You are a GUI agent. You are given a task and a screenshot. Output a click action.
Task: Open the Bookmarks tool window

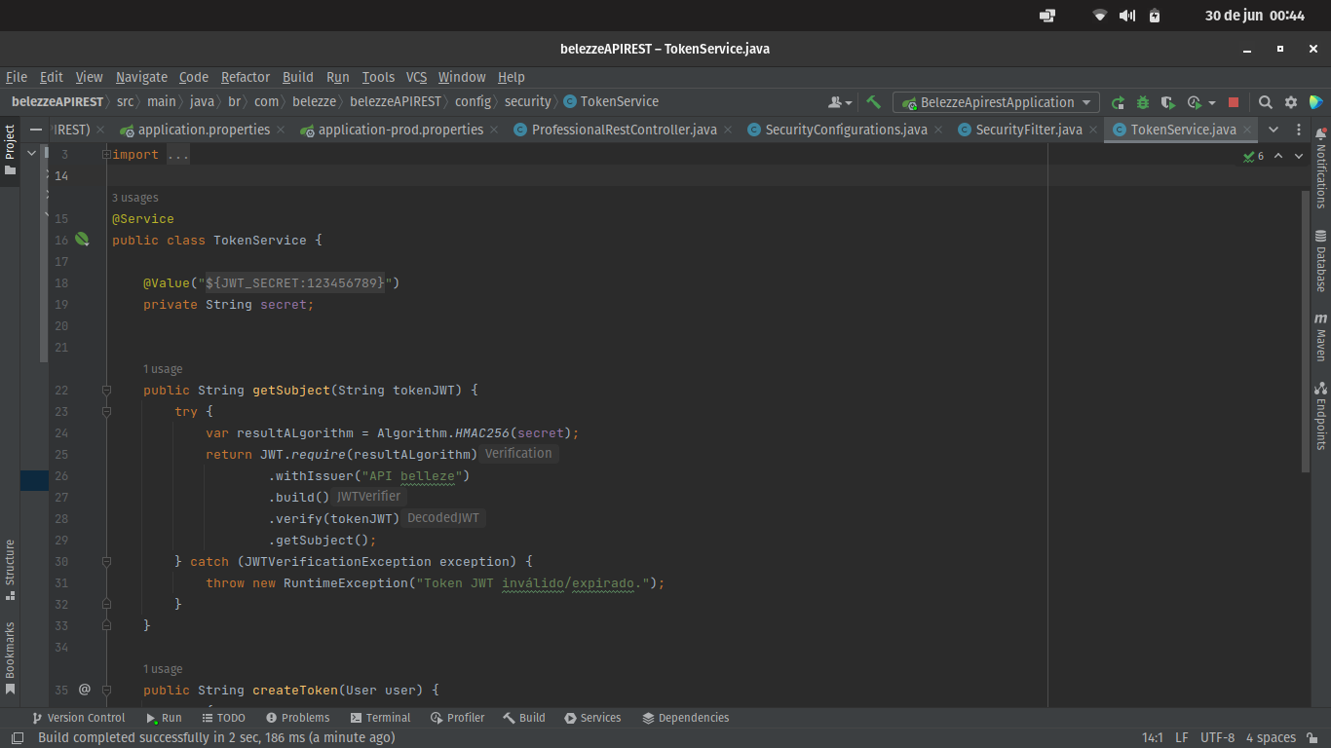point(10,658)
